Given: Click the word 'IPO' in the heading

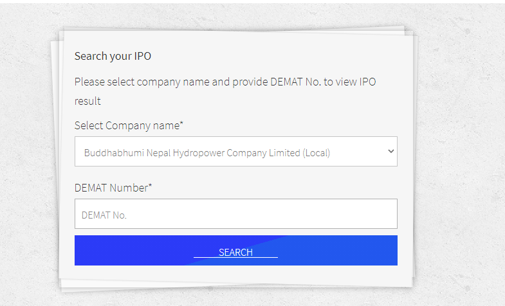Looking at the screenshot, I should point(142,56).
